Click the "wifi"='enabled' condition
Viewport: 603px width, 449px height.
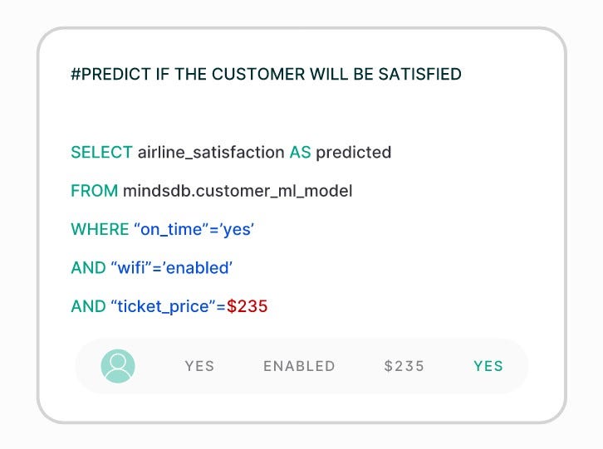tap(172, 268)
